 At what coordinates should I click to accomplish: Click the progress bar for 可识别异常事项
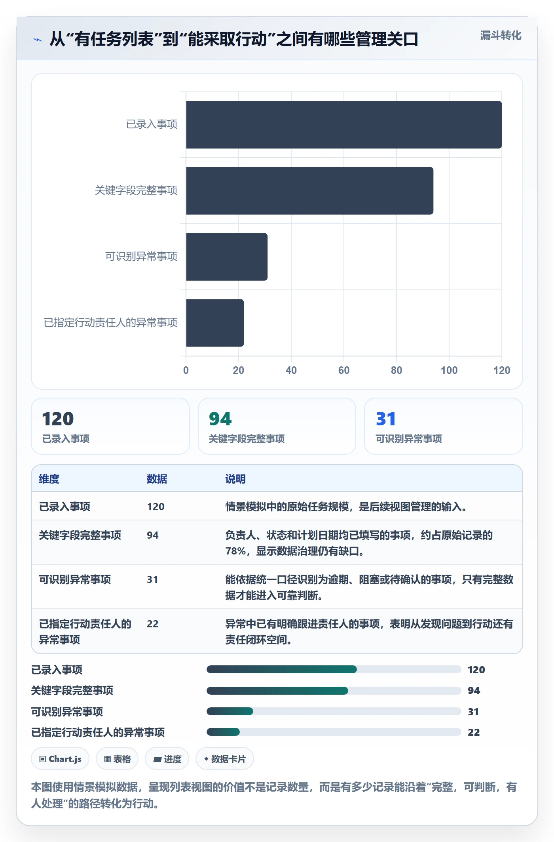click(334, 711)
